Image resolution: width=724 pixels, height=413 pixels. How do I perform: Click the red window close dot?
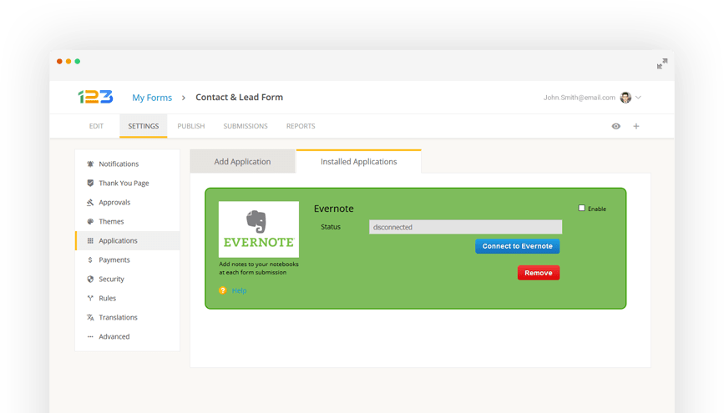click(x=59, y=62)
